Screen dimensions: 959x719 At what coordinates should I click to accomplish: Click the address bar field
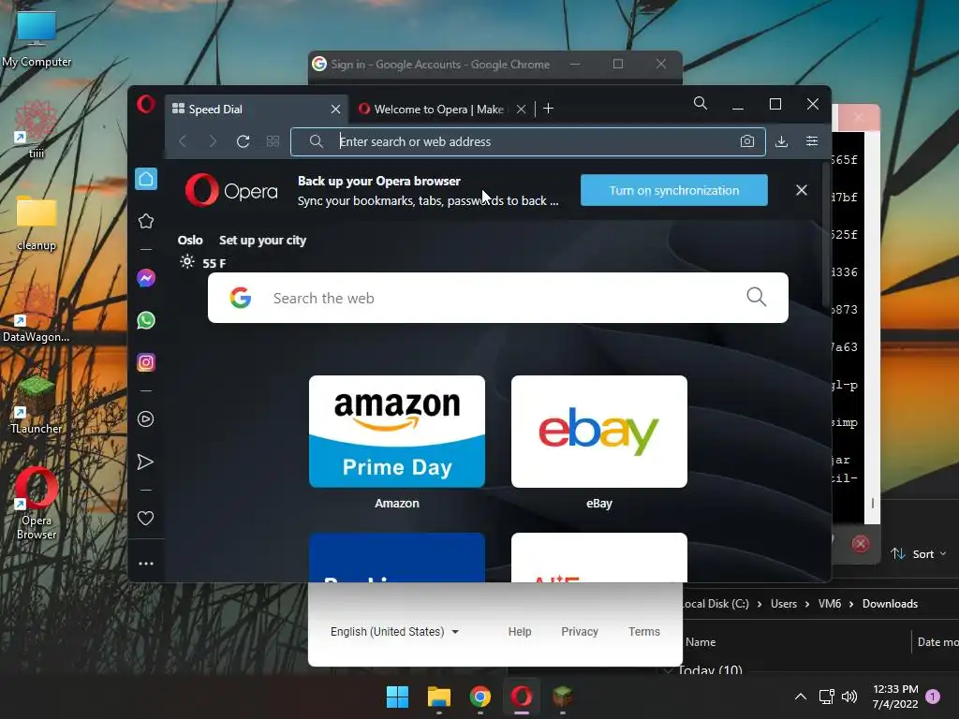[x=528, y=142]
